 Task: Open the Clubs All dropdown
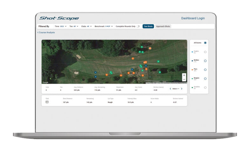tap(86, 26)
